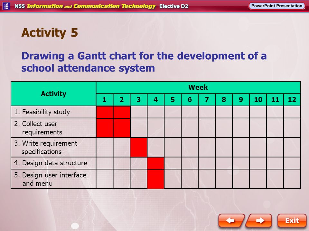Click the ship logo icon in header
309x231 pixels.
pos(6,6)
